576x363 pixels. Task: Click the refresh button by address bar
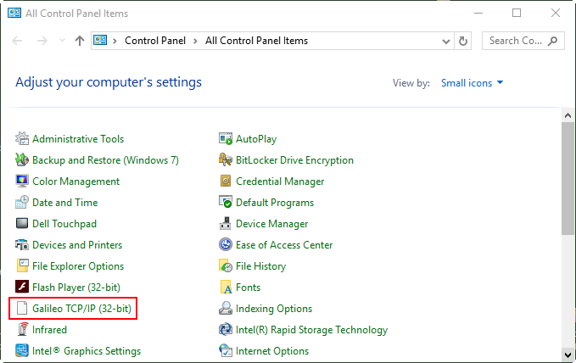point(463,41)
